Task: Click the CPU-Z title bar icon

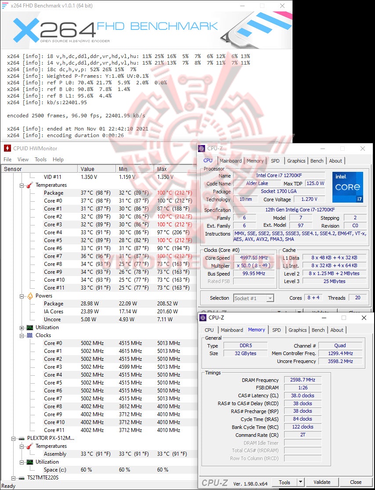Action: 202,148
